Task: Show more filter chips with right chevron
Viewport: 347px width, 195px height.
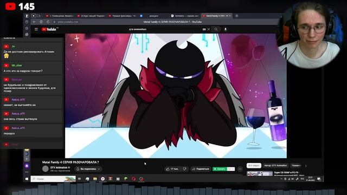Action: tap(306, 166)
